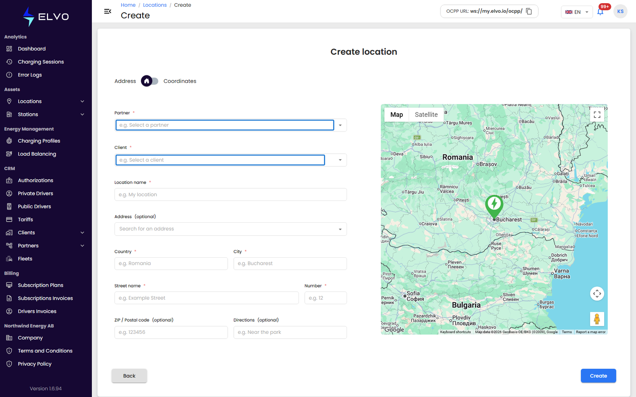This screenshot has height=397, width=636.
Task: Click the Authorizations icon
Action: click(x=9, y=180)
